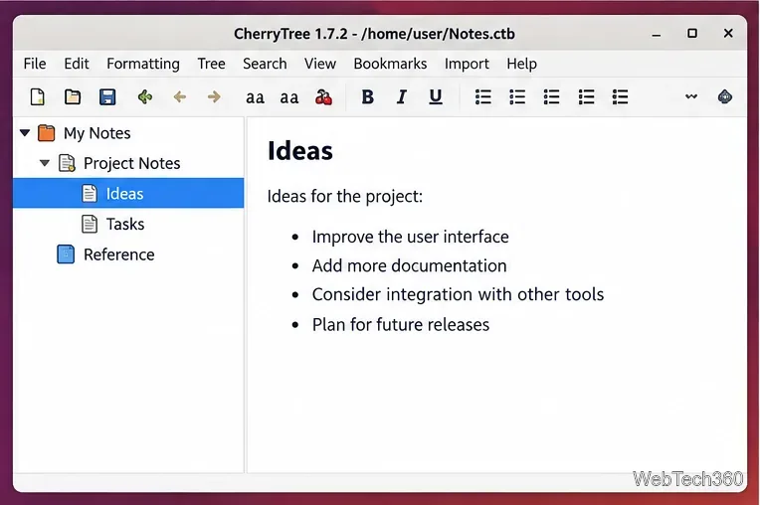Open the File menu

coord(35,64)
